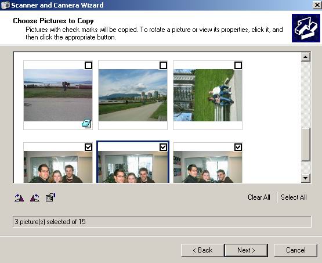This screenshot has width=322, height=263.
Task: Check the city skyline photo checkbox
Action: (x=163, y=66)
